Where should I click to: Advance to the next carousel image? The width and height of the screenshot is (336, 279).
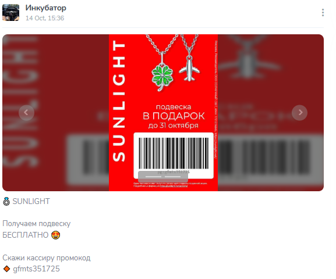299,113
